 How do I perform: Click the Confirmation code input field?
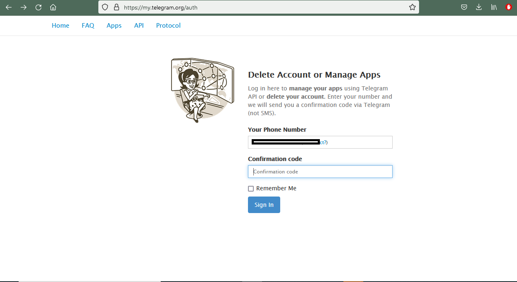coord(320,171)
